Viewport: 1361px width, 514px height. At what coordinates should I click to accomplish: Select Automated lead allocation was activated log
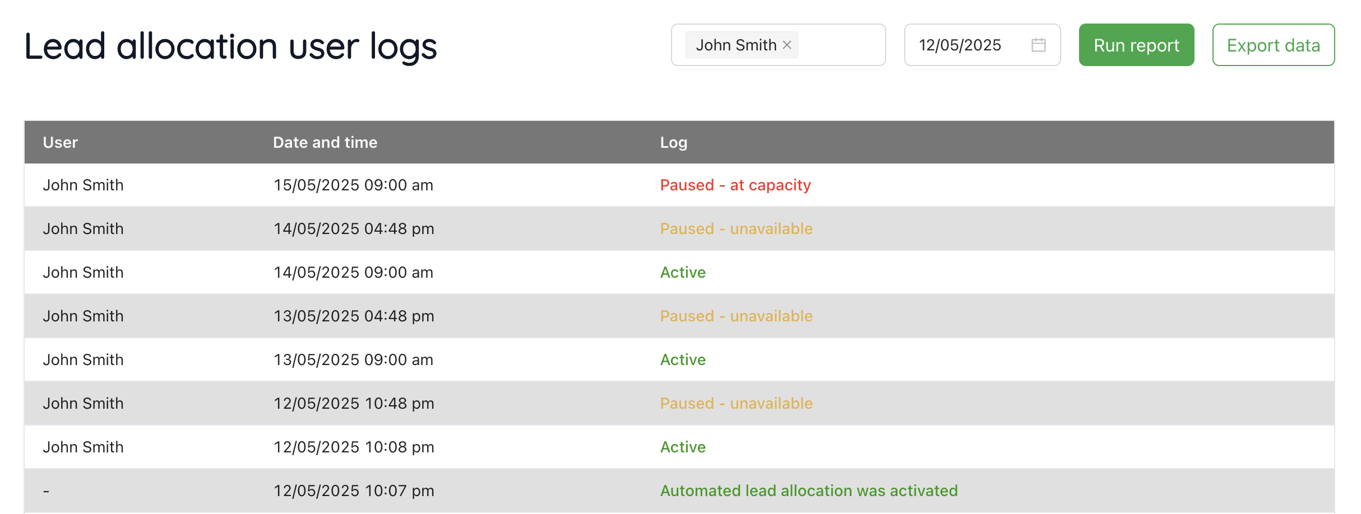click(x=809, y=490)
